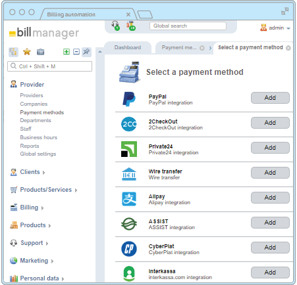The width and height of the screenshot is (297, 285).
Task: Click the headset support notification icon
Action: 116,26
